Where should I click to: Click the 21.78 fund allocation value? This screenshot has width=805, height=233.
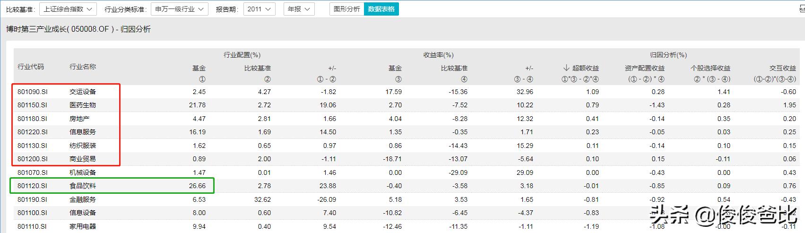[x=198, y=105]
